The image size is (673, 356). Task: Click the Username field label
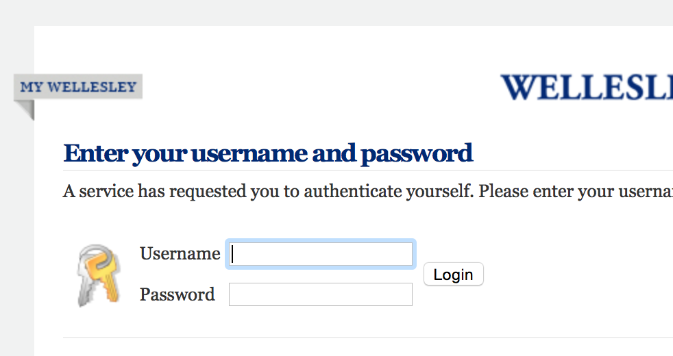click(x=180, y=254)
